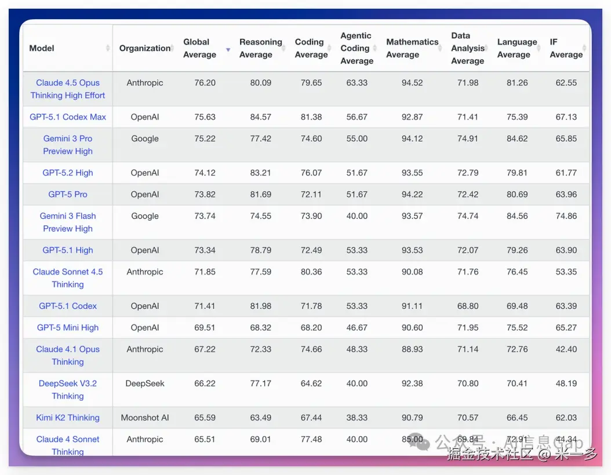
Task: Select GPT-5 Pro mathematics value 94.22
Action: coord(412,194)
